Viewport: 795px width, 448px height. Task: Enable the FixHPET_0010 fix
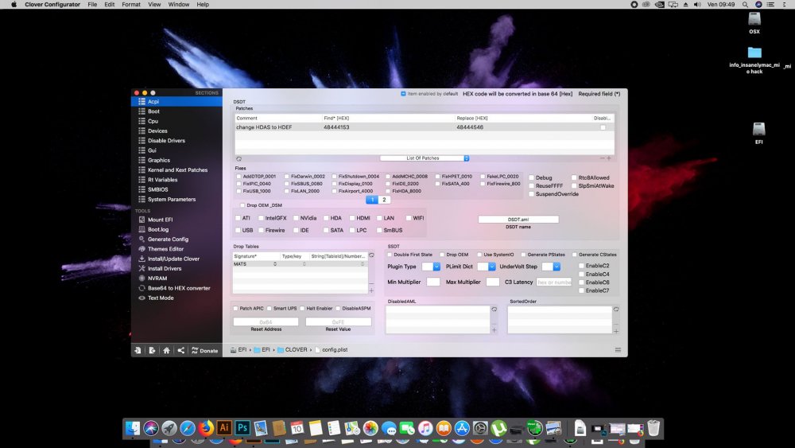click(437, 177)
